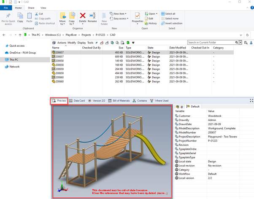Expand the address bar history dropdown
The width and height of the screenshot is (254, 199).
(241, 35)
